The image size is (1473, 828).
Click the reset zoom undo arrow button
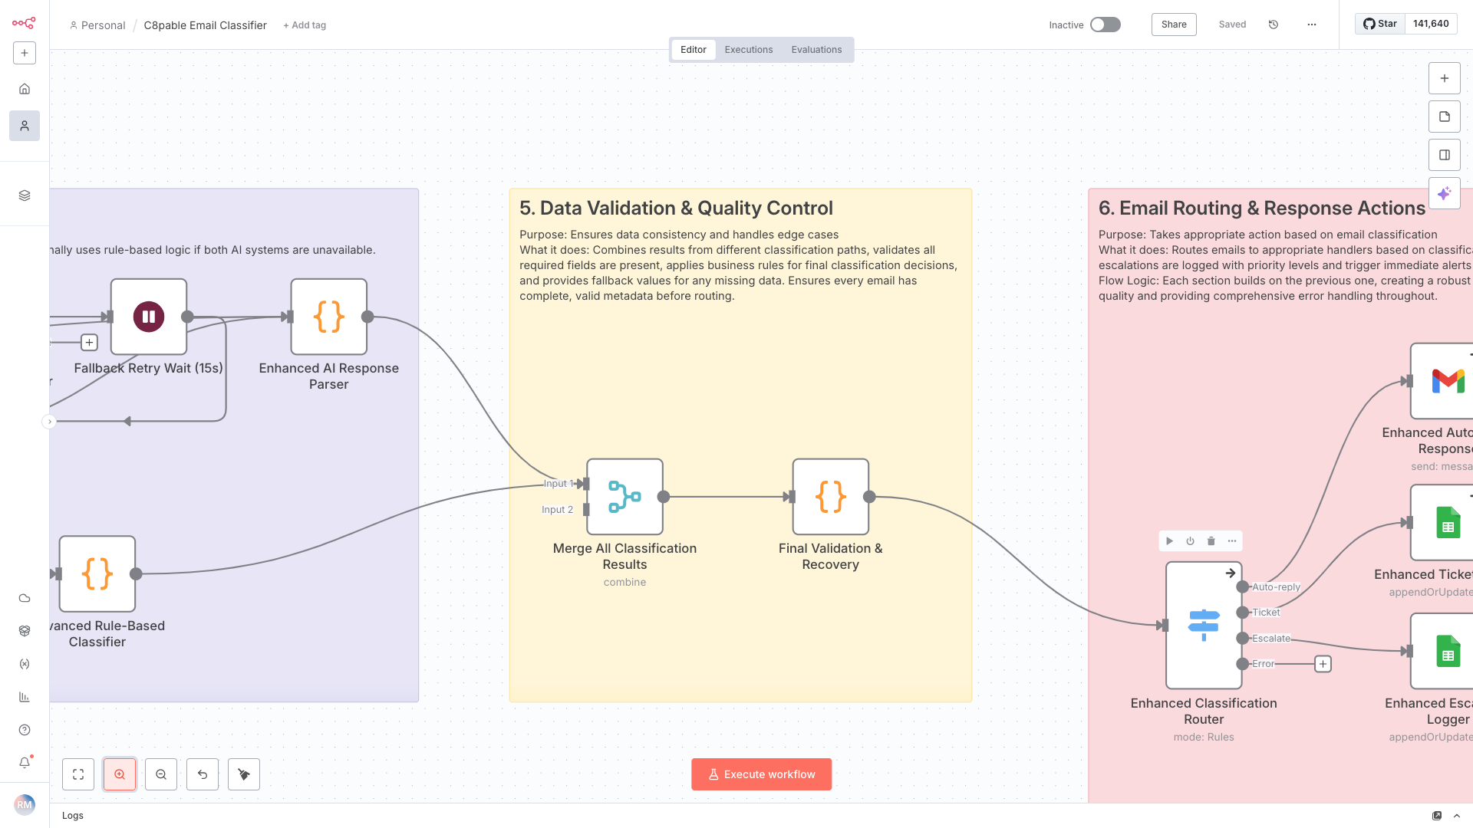coord(203,774)
